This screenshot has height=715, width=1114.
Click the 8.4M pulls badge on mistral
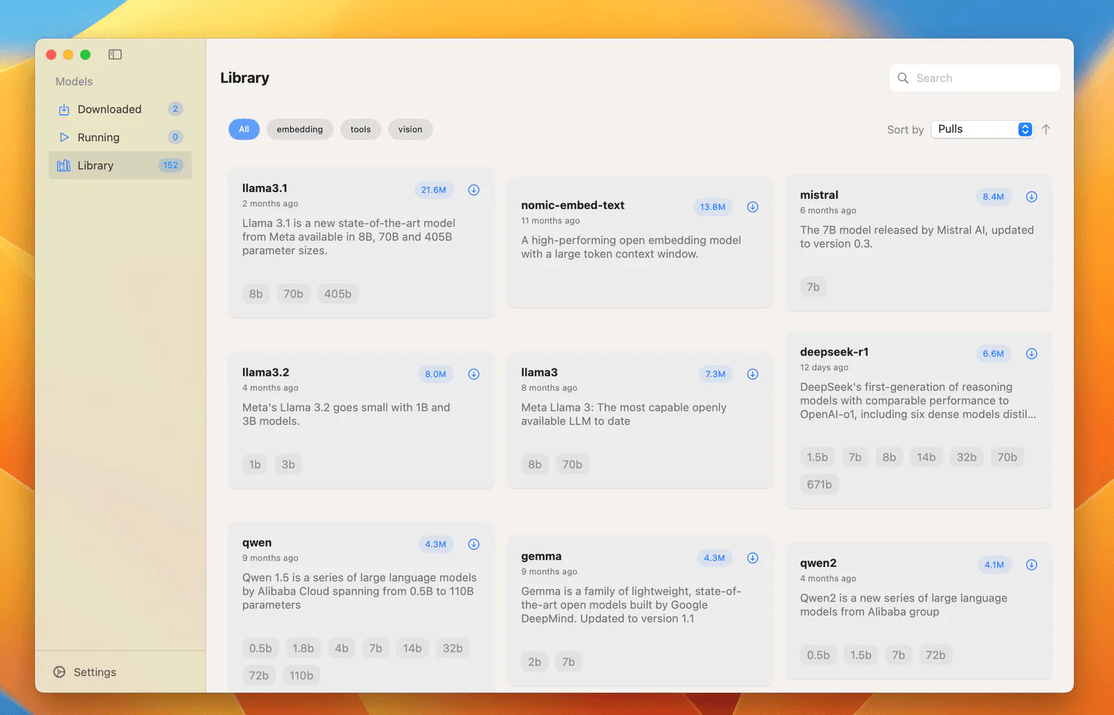(x=994, y=197)
